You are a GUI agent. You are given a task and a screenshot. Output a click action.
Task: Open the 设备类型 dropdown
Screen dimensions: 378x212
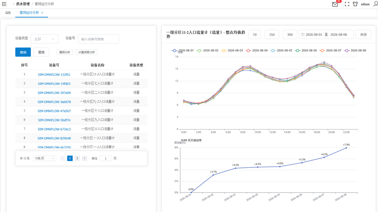(44, 39)
